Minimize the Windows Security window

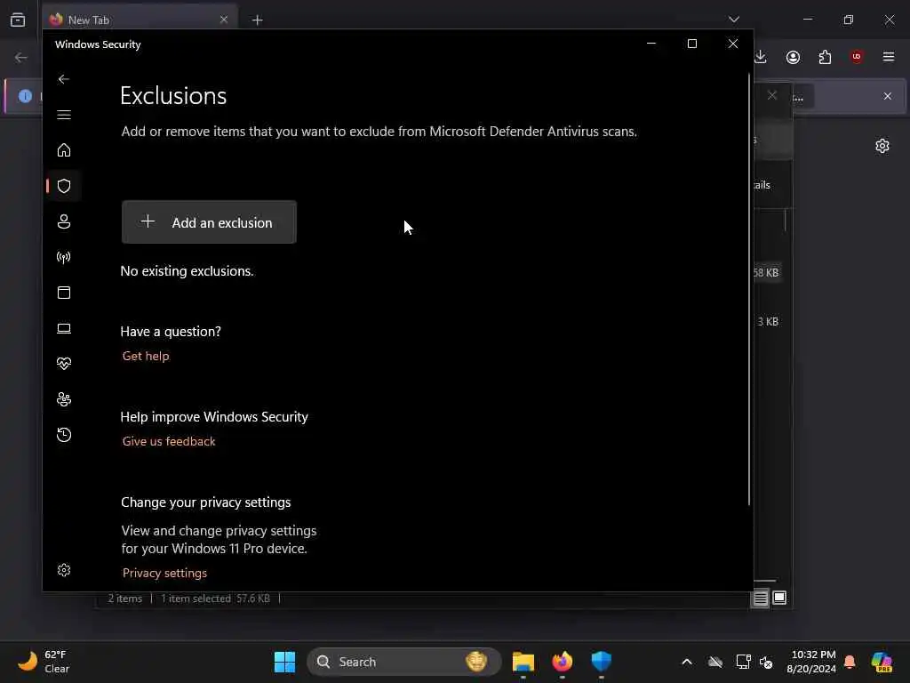tap(651, 44)
